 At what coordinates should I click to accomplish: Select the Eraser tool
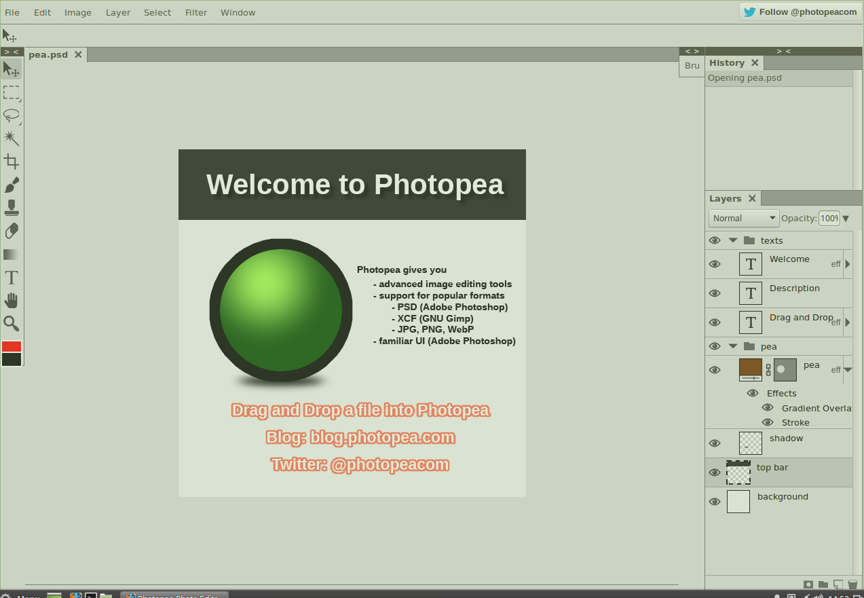[x=11, y=231]
